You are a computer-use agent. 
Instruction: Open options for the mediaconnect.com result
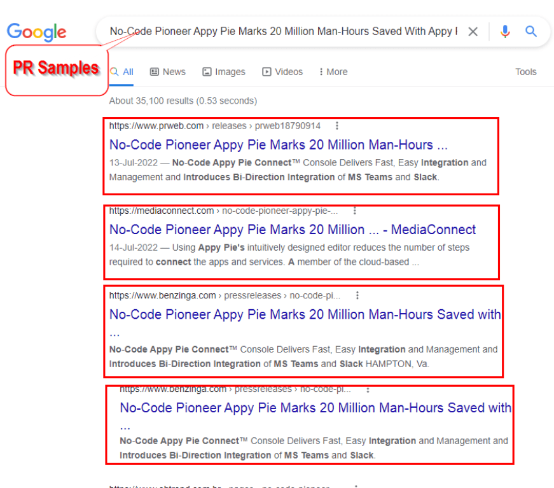point(355,211)
